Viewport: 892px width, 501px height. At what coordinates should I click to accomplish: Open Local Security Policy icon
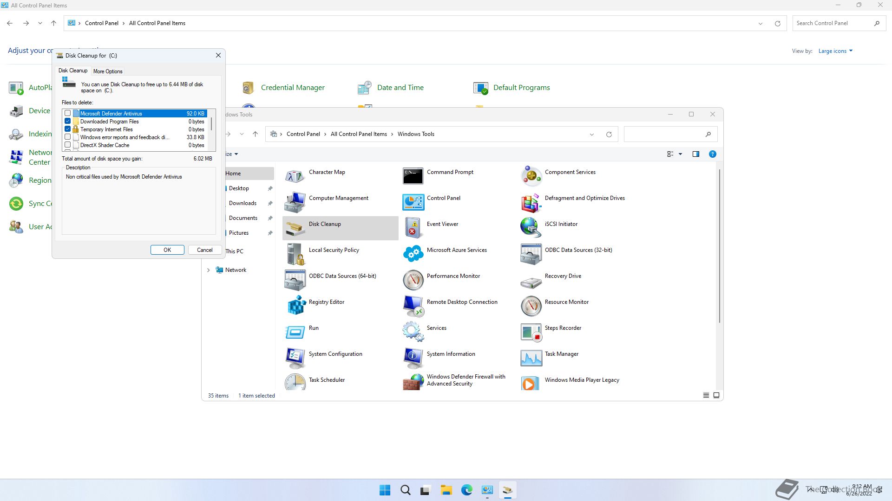295,254
